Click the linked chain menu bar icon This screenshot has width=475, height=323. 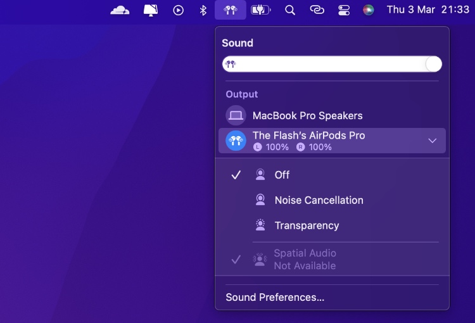coord(317,10)
